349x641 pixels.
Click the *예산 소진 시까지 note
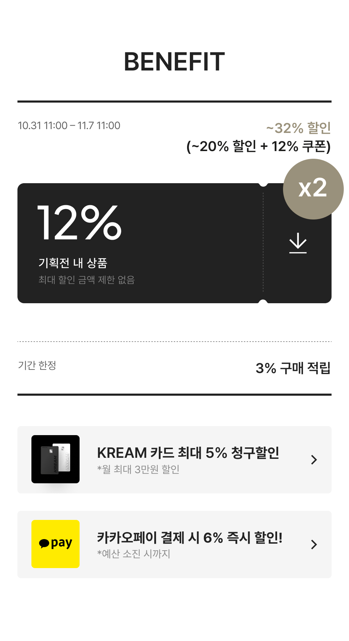pyautogui.click(x=134, y=554)
